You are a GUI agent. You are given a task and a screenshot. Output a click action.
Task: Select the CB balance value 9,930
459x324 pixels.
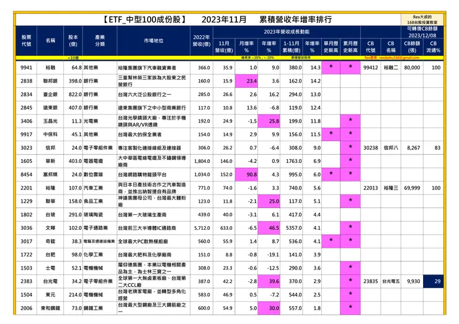click(413, 281)
